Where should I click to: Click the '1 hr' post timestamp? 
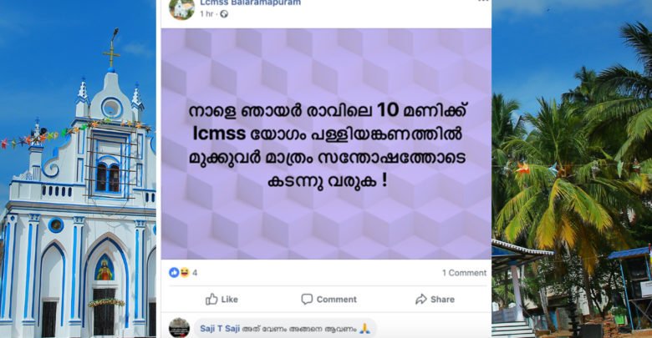pos(206,14)
